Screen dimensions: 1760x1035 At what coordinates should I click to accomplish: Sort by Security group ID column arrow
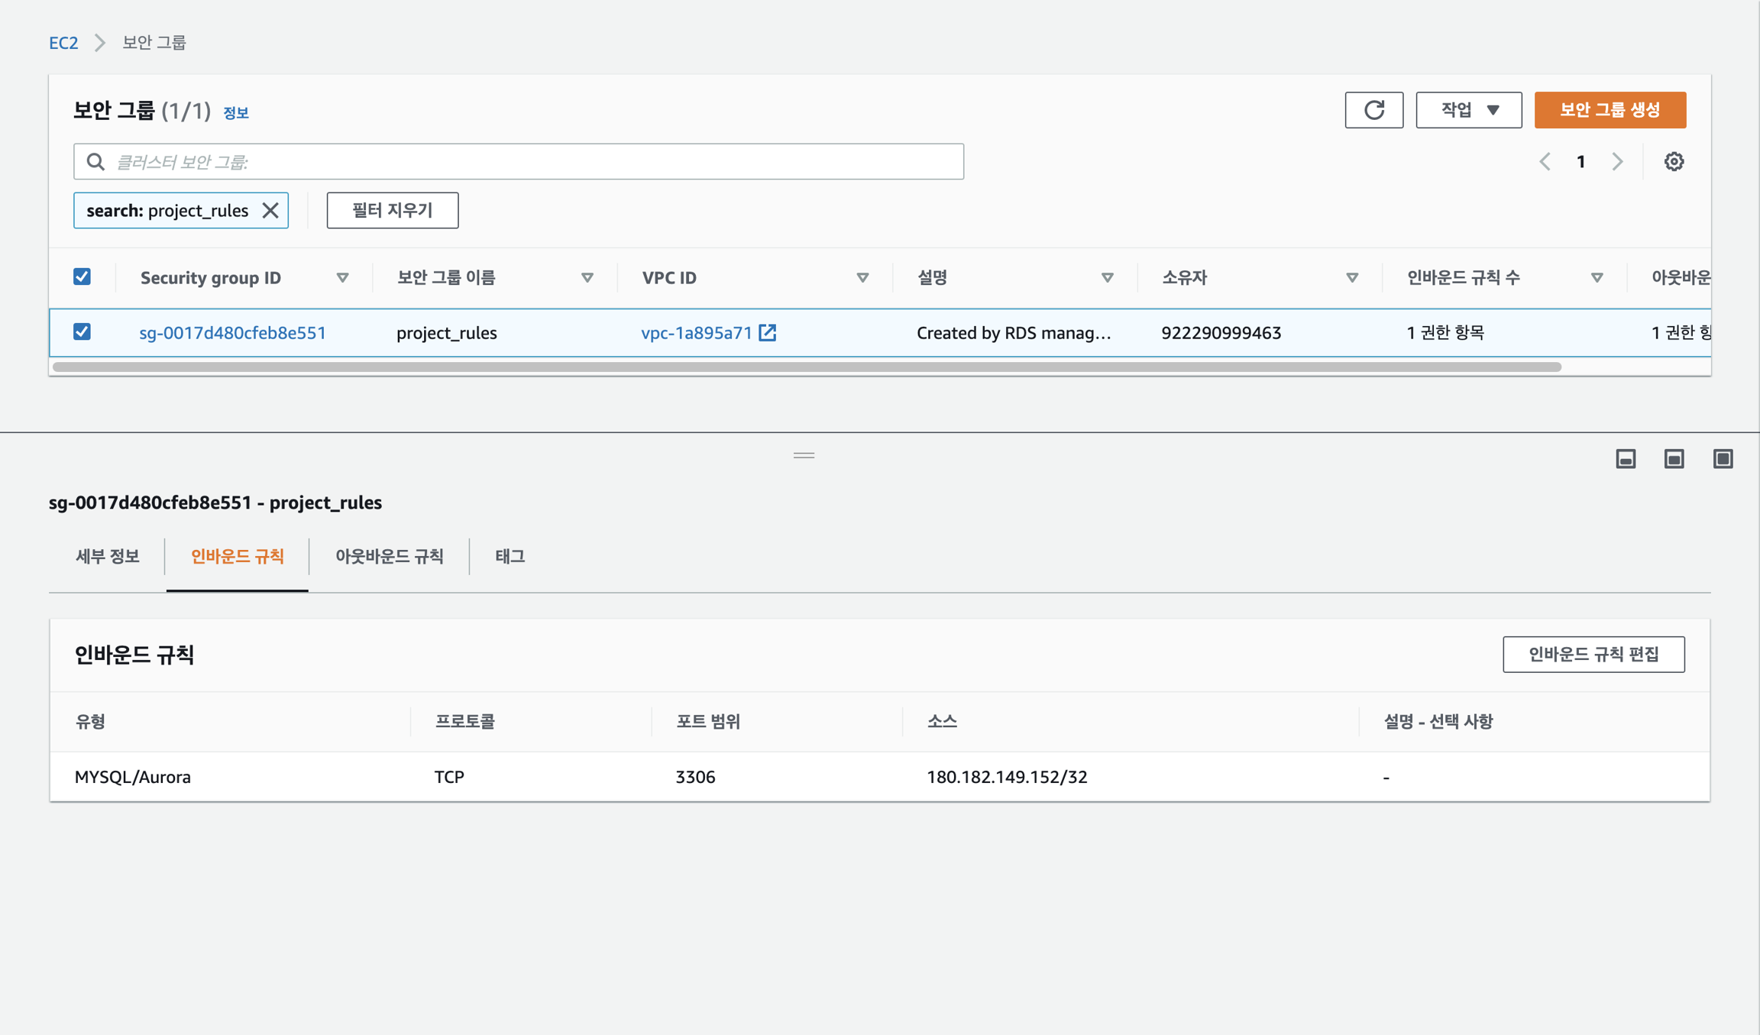[342, 277]
